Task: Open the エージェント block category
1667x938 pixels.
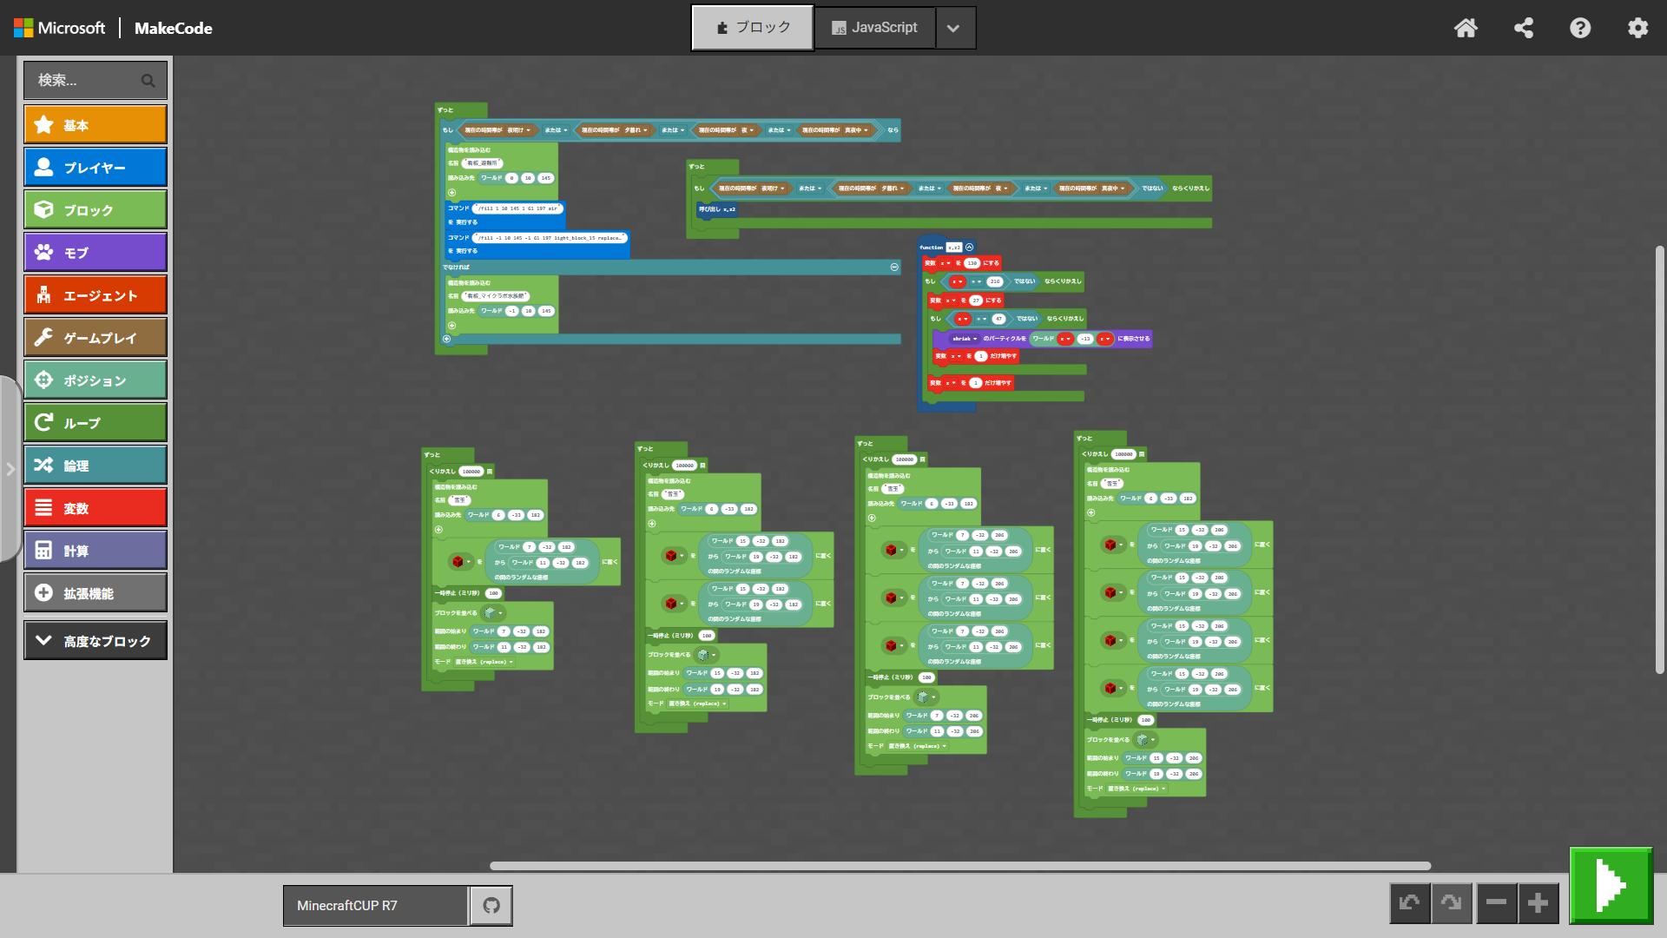Action: click(96, 295)
